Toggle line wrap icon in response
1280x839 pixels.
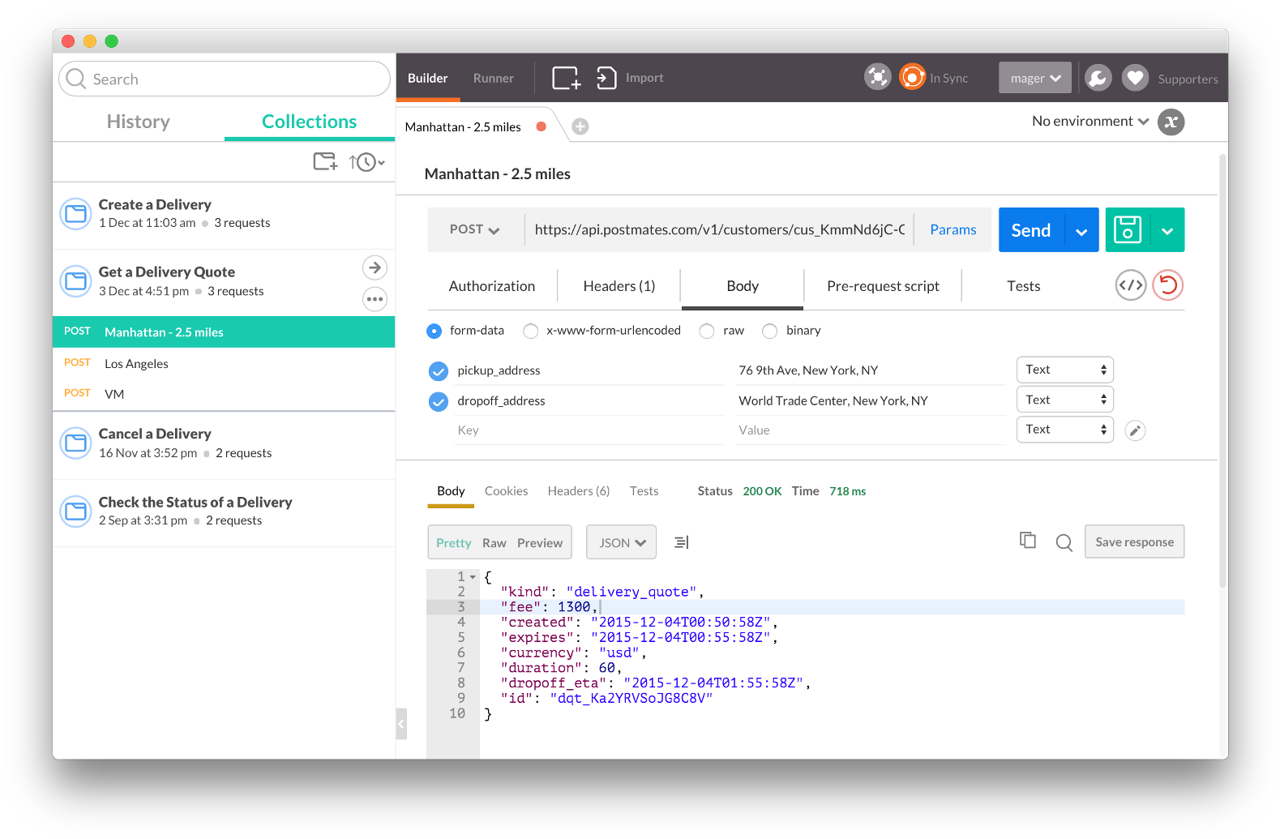coord(682,542)
